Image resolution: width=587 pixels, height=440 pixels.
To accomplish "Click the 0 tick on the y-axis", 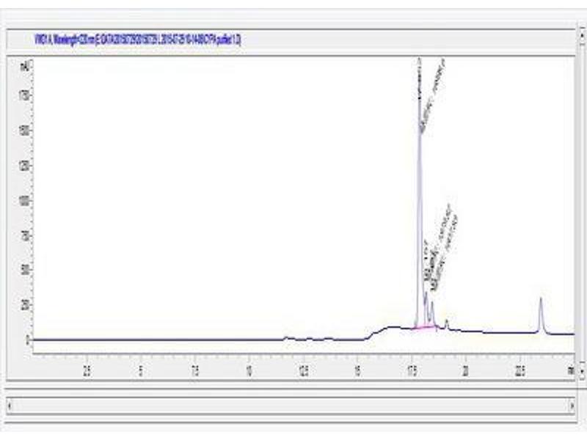I will [26, 340].
